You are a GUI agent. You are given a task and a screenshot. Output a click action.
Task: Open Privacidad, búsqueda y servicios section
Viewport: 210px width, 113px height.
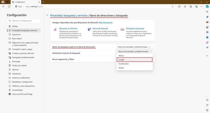[24, 30]
